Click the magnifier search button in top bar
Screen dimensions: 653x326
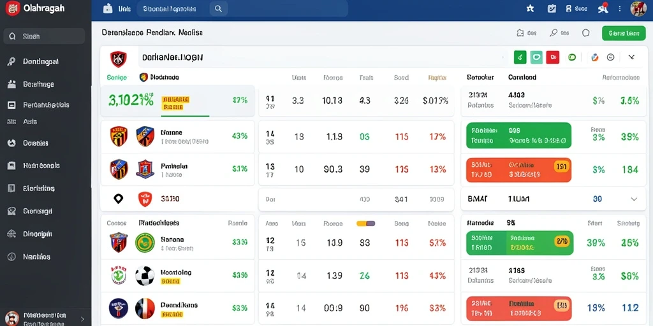(218, 8)
